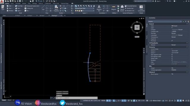Viewport: 190px width, 106px height.
Task: Choose the Ceiling Grid tool
Action: click(29, 8)
